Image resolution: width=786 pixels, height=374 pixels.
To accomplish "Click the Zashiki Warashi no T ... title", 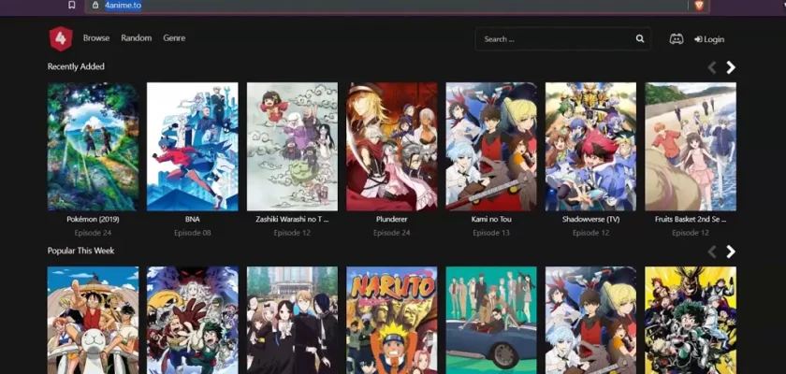I will pos(292,220).
